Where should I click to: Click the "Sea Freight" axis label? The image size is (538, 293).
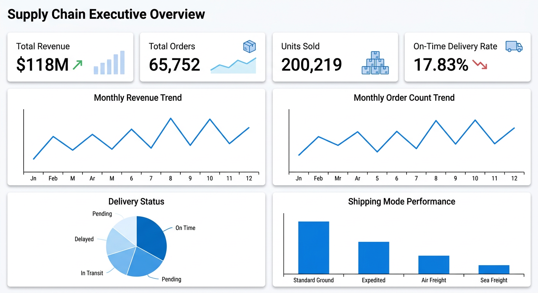494,280
